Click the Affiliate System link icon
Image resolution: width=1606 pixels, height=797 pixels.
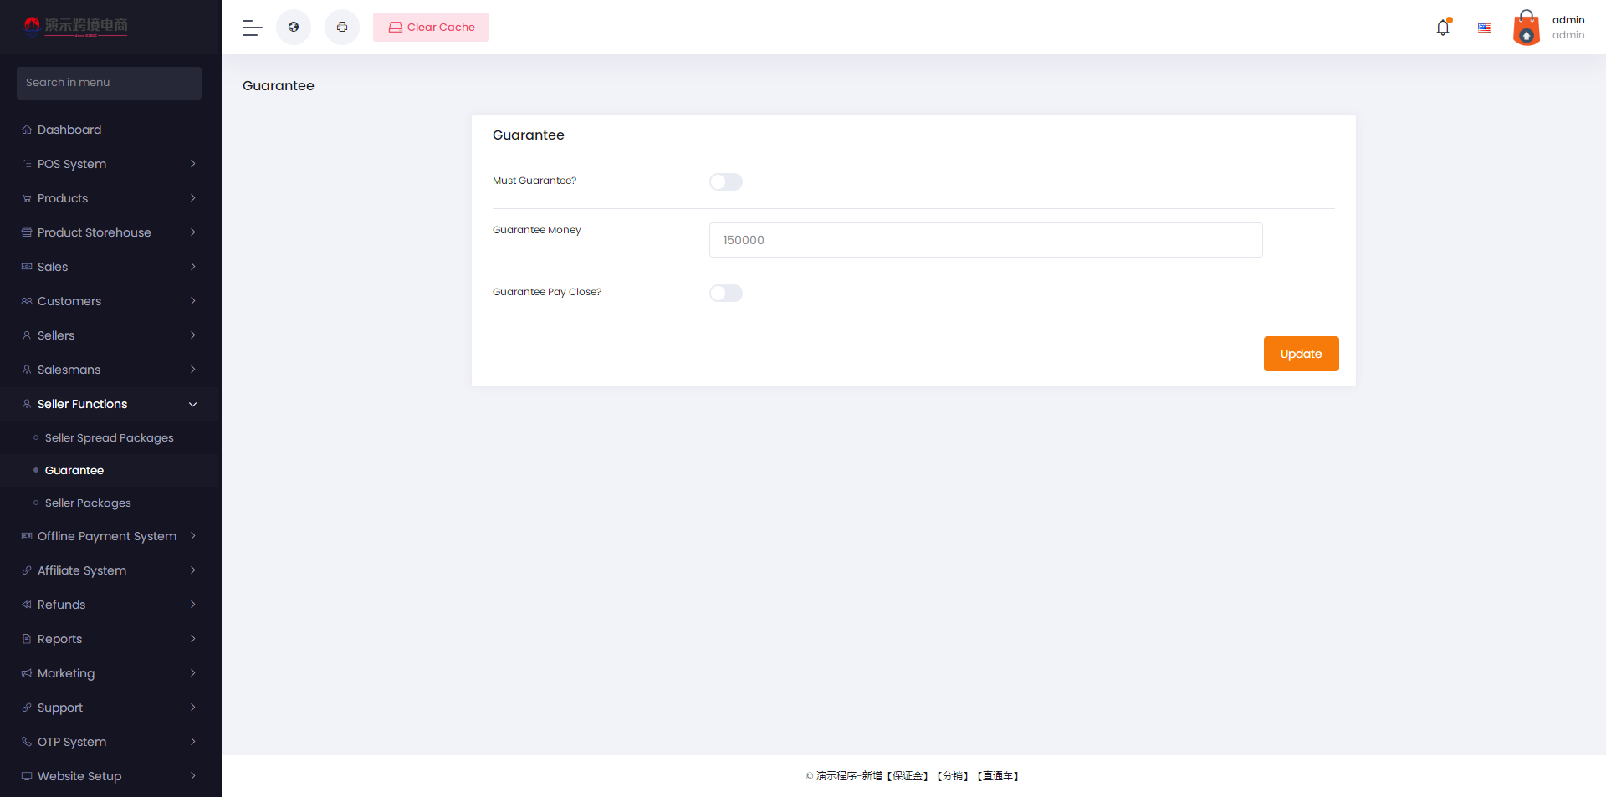pos(27,570)
